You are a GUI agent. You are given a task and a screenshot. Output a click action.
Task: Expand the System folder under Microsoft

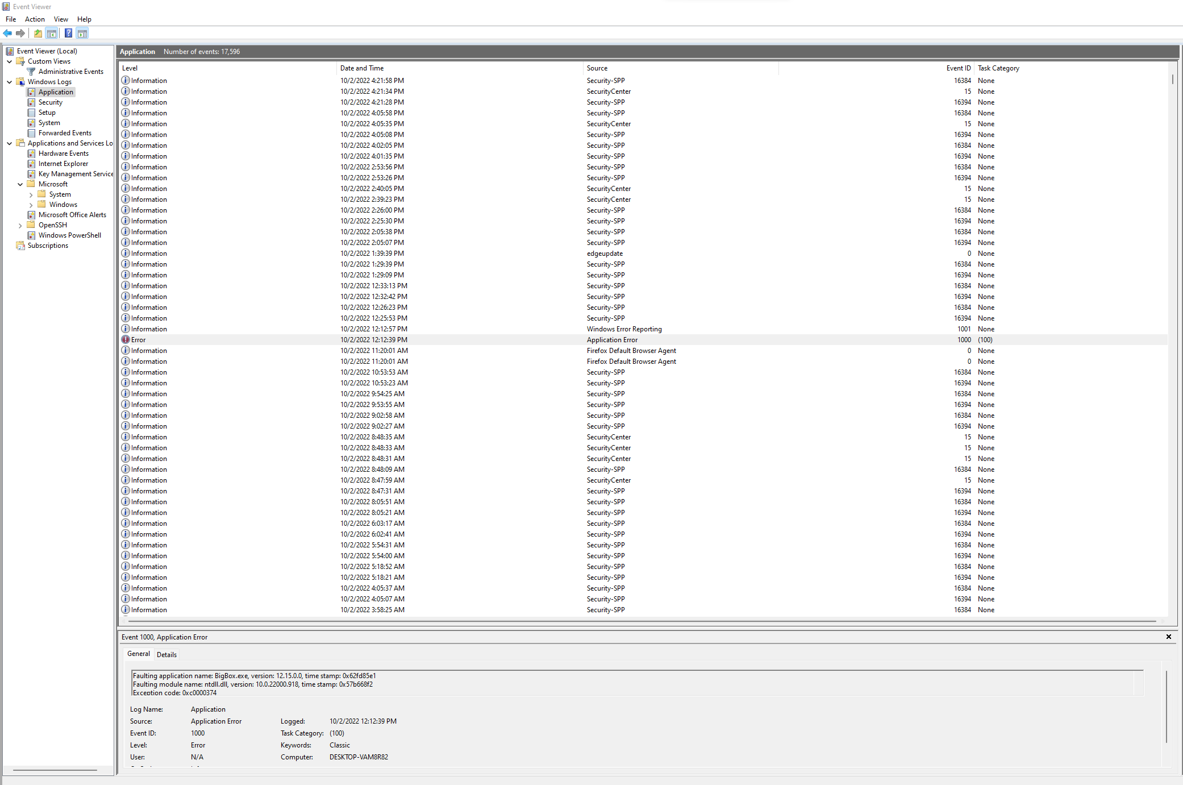31,195
